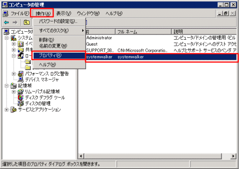The width and height of the screenshot is (239, 169).
Task: Expand the リムーバブル記憶域 node
Action: click(14, 92)
